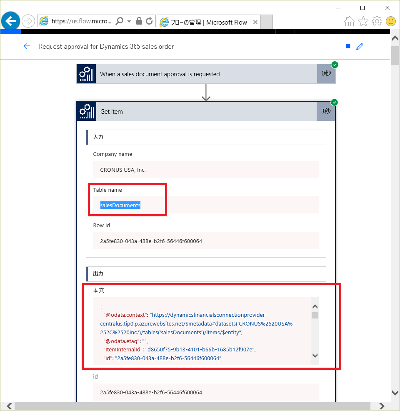The height and width of the screenshot is (411, 400).
Task: Expand the 'When a sales document approval is requested' step
Action: (x=206, y=74)
